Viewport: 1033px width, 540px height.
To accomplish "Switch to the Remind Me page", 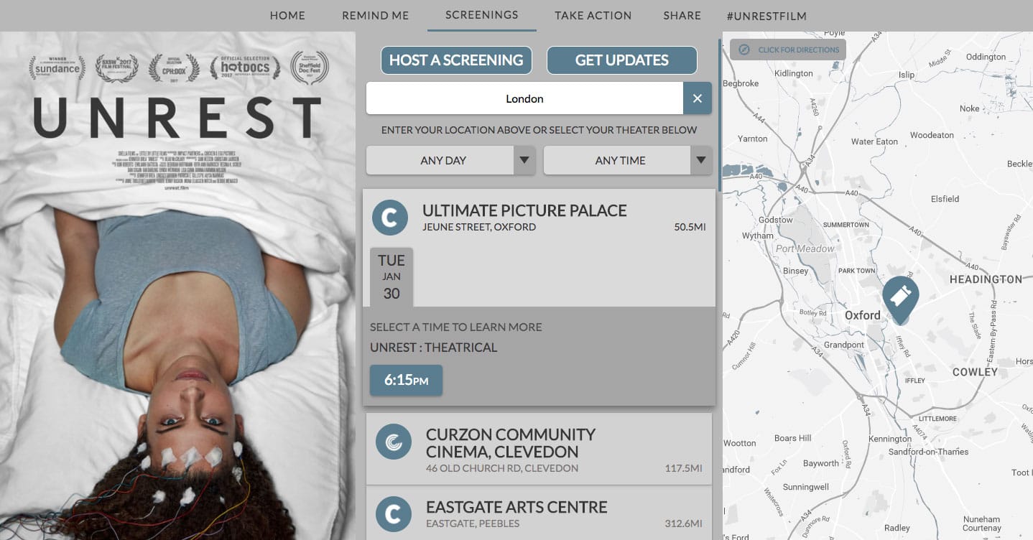I will click(375, 15).
